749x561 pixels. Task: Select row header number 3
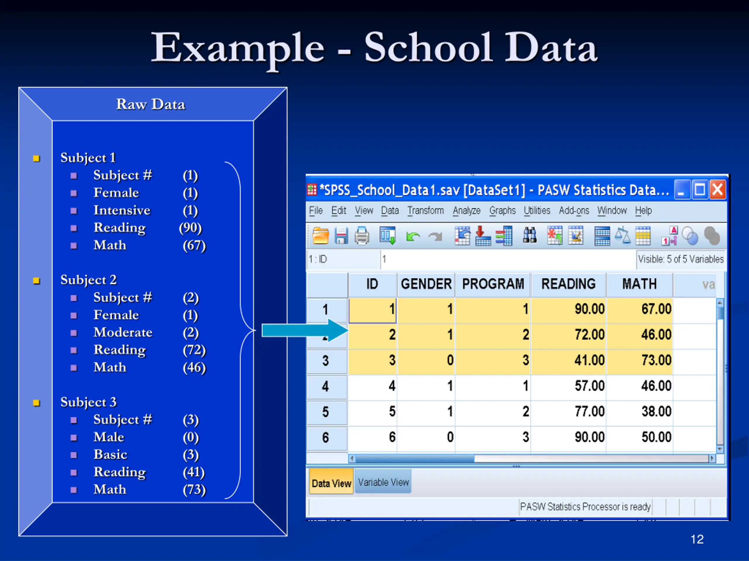tap(327, 361)
